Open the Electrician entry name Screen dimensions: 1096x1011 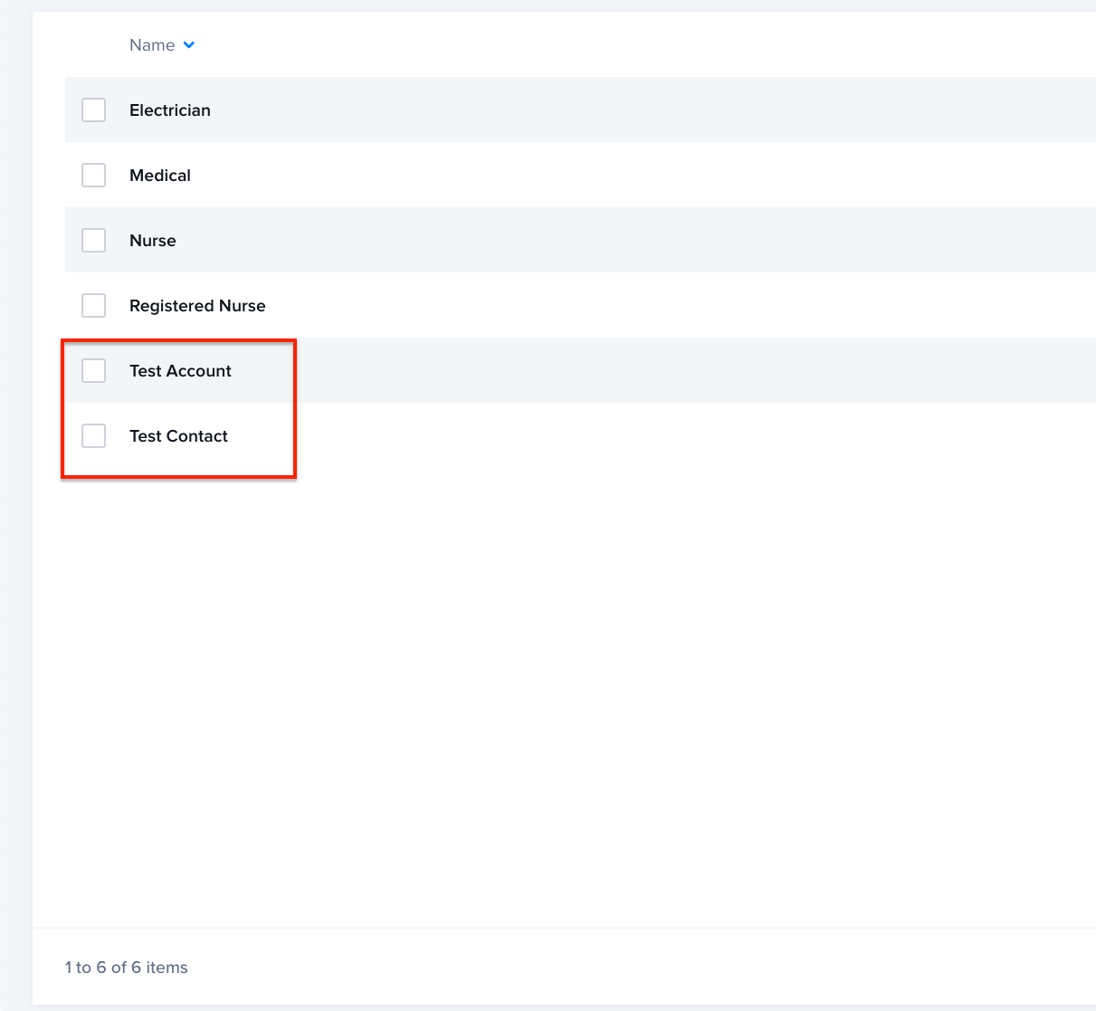pyautogui.click(x=169, y=110)
